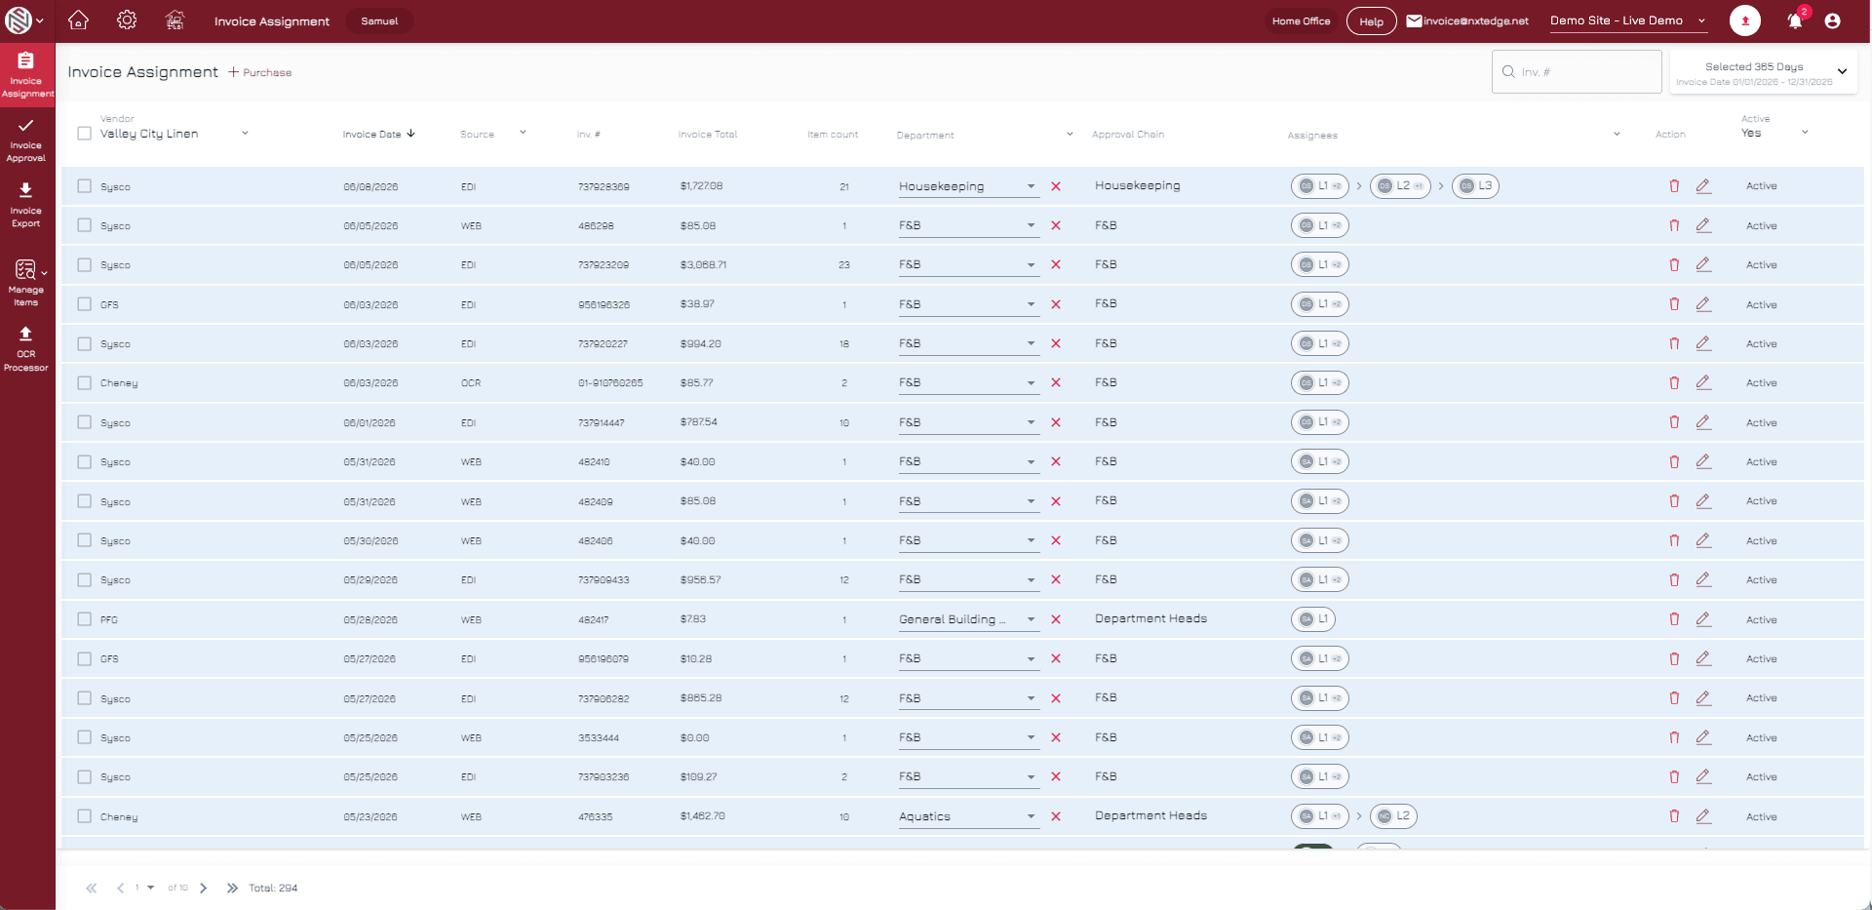Click the L3 assignee chip on invoice 737928369
Viewport: 1872px width, 910px height.
[1475, 185]
